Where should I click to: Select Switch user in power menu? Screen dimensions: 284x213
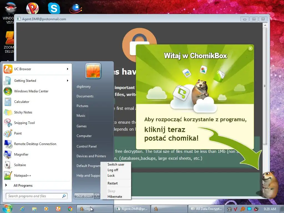116,164
